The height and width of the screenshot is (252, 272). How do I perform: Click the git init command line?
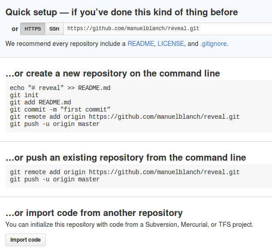pos(24,95)
